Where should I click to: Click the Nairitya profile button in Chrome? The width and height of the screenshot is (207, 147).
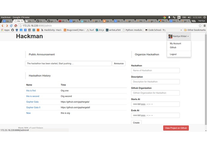[201, 21]
